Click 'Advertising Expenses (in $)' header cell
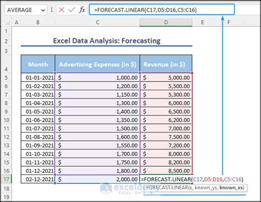This screenshot has height=202, width=261. pyautogui.click(x=97, y=64)
